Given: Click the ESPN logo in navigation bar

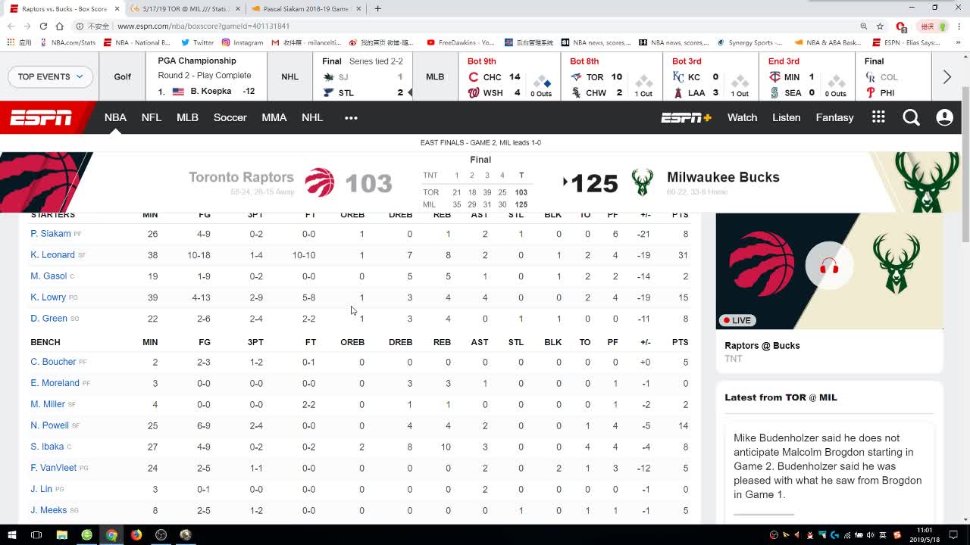Looking at the screenshot, I should point(41,117).
